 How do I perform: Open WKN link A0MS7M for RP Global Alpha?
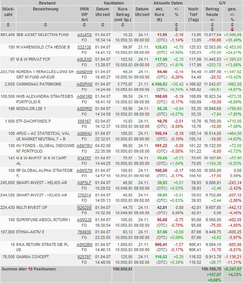click(84, 170)
